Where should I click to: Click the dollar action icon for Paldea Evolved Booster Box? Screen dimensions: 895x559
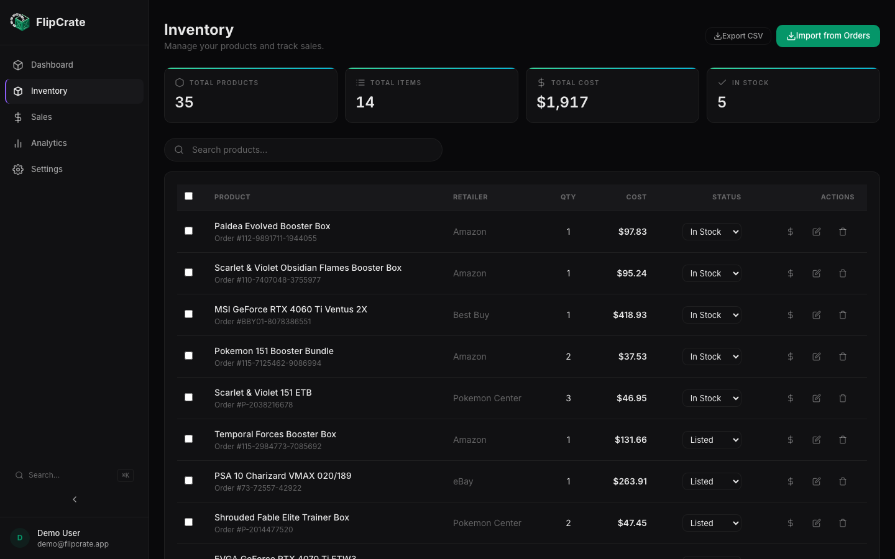[790, 232]
